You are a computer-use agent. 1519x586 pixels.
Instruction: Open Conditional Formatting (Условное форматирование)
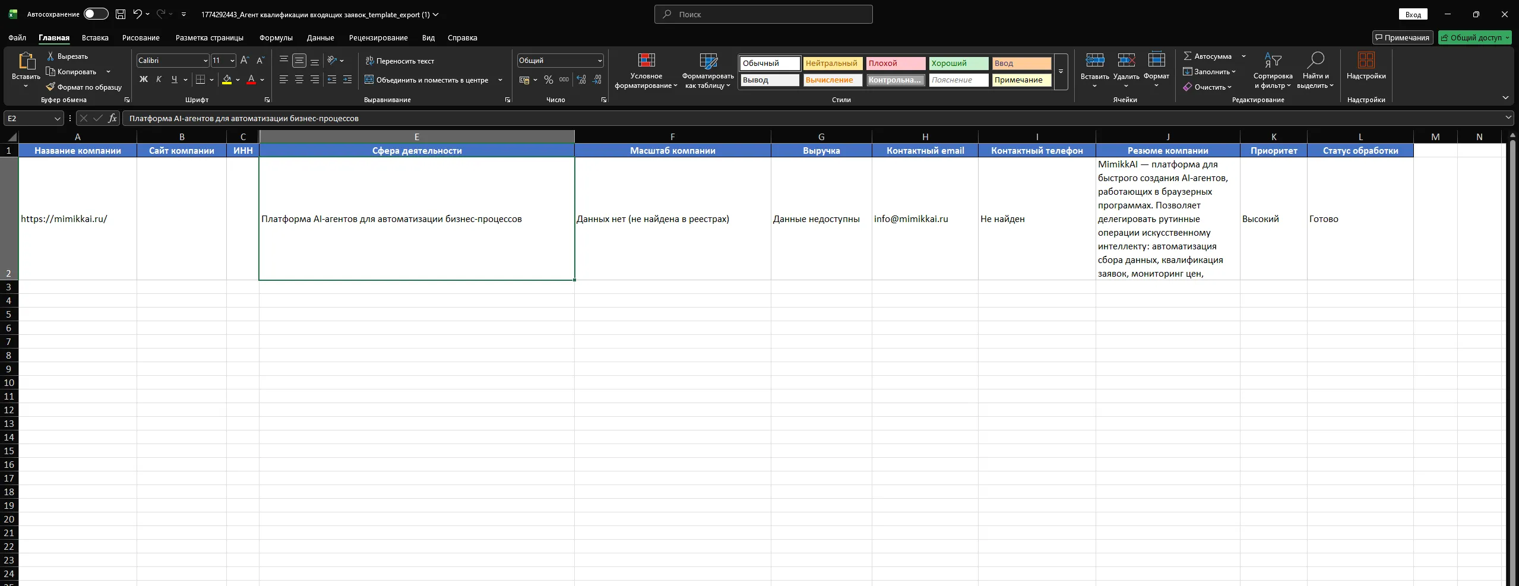[646, 71]
